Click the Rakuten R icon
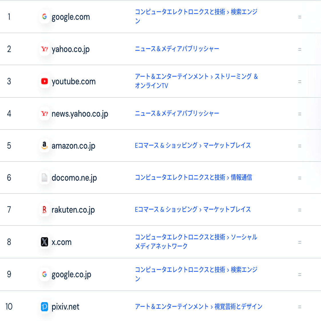Viewport: 321px width, 321px height. pyautogui.click(x=44, y=210)
